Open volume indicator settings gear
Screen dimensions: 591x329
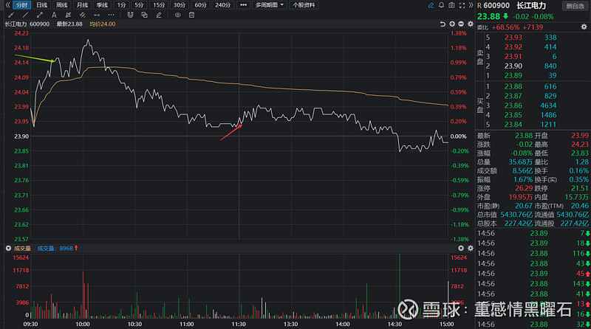[x=471, y=249]
